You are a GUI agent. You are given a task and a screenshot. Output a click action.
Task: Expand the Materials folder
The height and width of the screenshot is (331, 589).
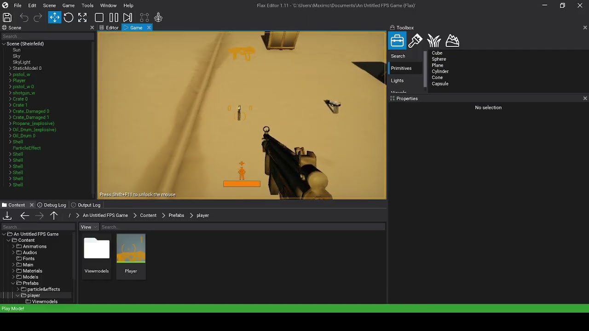click(13, 271)
